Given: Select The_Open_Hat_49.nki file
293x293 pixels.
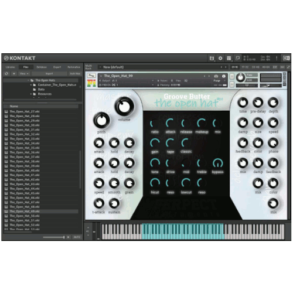Looking at the screenshot, I should (x=41, y=212).
